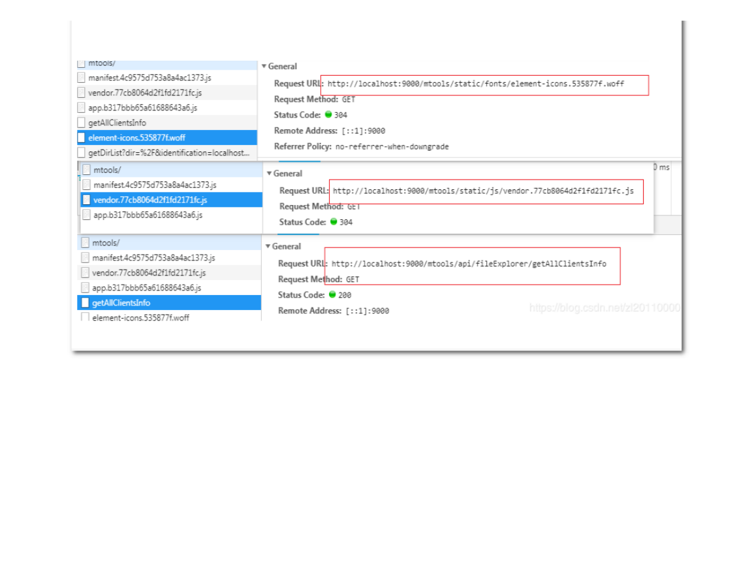Click the green status dot beside 200
The height and width of the screenshot is (583, 754).
click(x=332, y=294)
